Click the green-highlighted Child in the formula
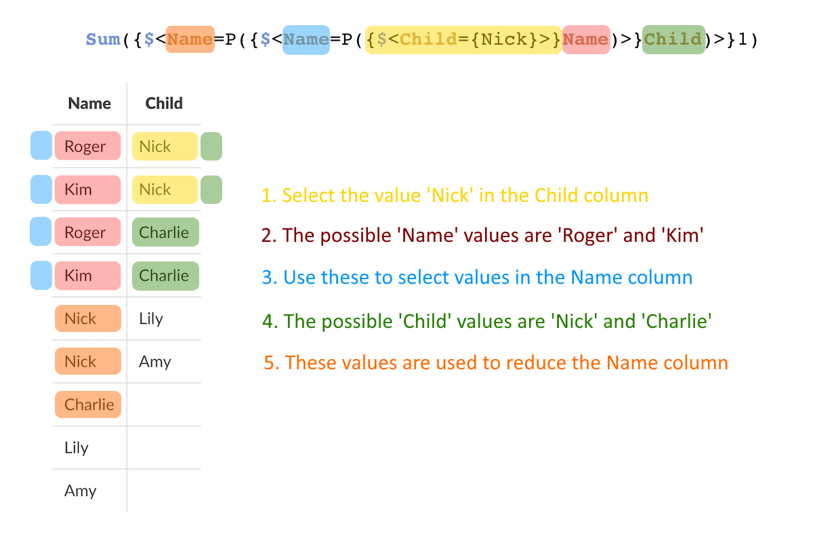 coord(673,39)
